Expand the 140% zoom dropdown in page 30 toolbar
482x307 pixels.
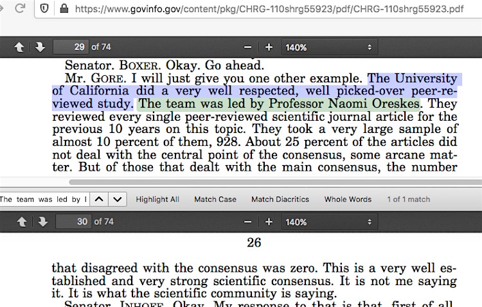pyautogui.click(x=328, y=222)
